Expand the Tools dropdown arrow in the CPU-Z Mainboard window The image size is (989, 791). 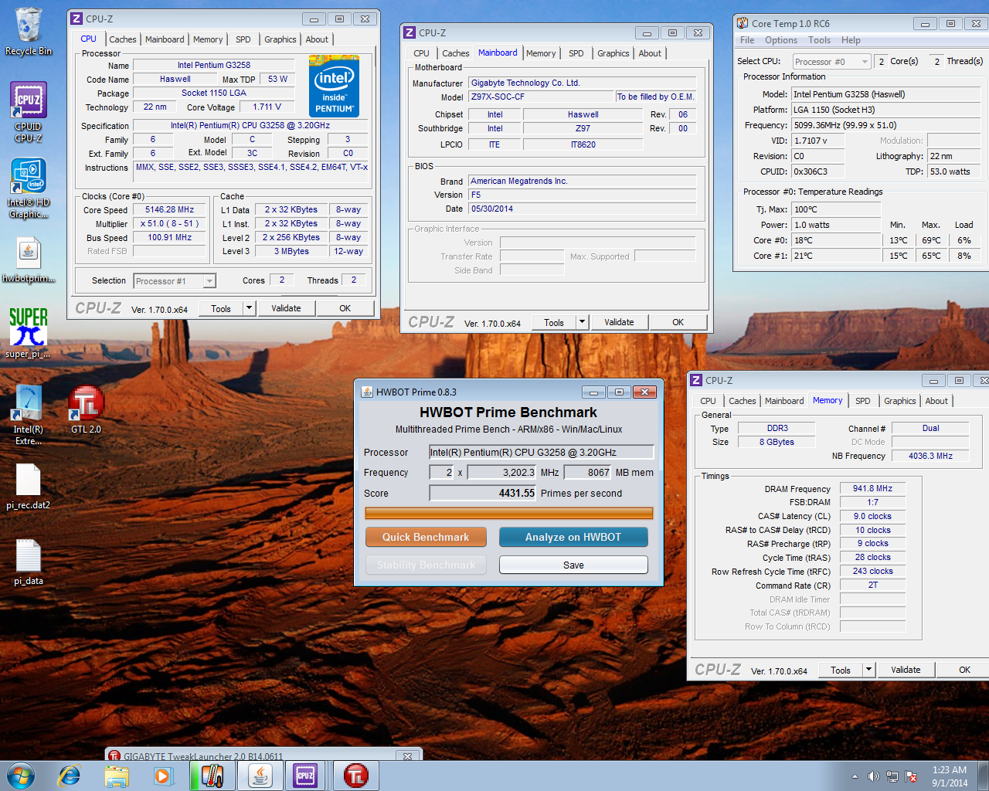[582, 322]
